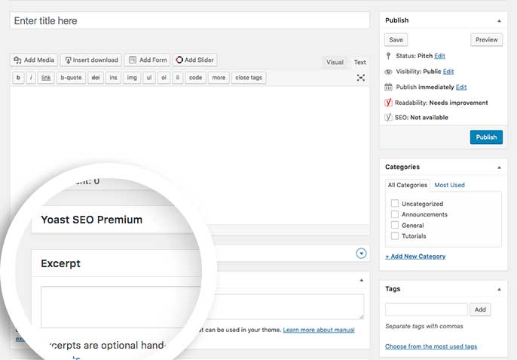The width and height of the screenshot is (517, 360).
Task: Click the Visibility eye icon
Action: (388, 72)
